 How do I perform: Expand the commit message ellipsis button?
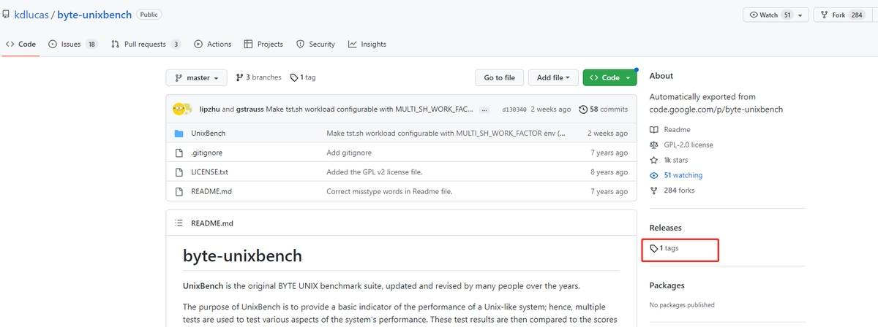tap(484, 109)
